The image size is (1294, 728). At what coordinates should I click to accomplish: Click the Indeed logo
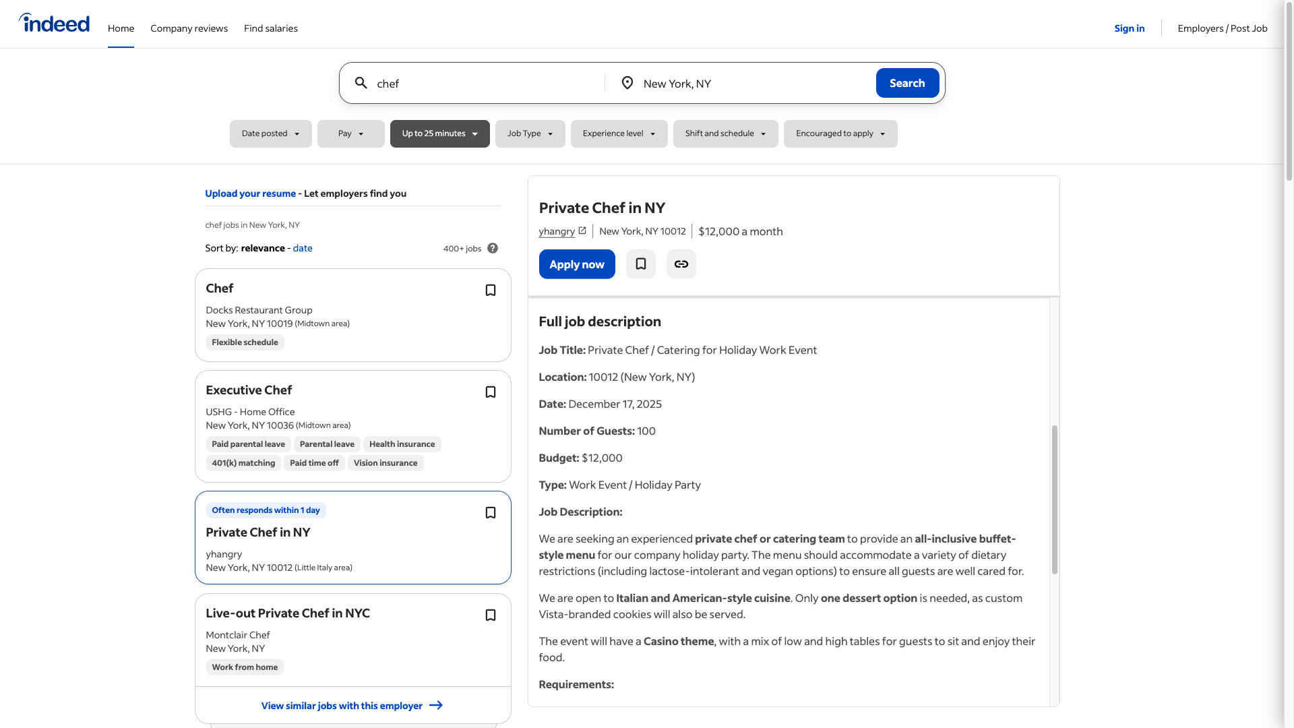54,24
